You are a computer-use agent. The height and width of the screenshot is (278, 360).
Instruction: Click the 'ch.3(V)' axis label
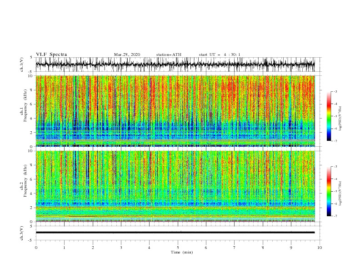pyautogui.click(x=22, y=233)
